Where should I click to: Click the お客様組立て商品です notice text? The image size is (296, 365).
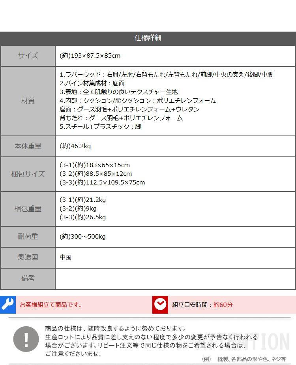coord(51,305)
